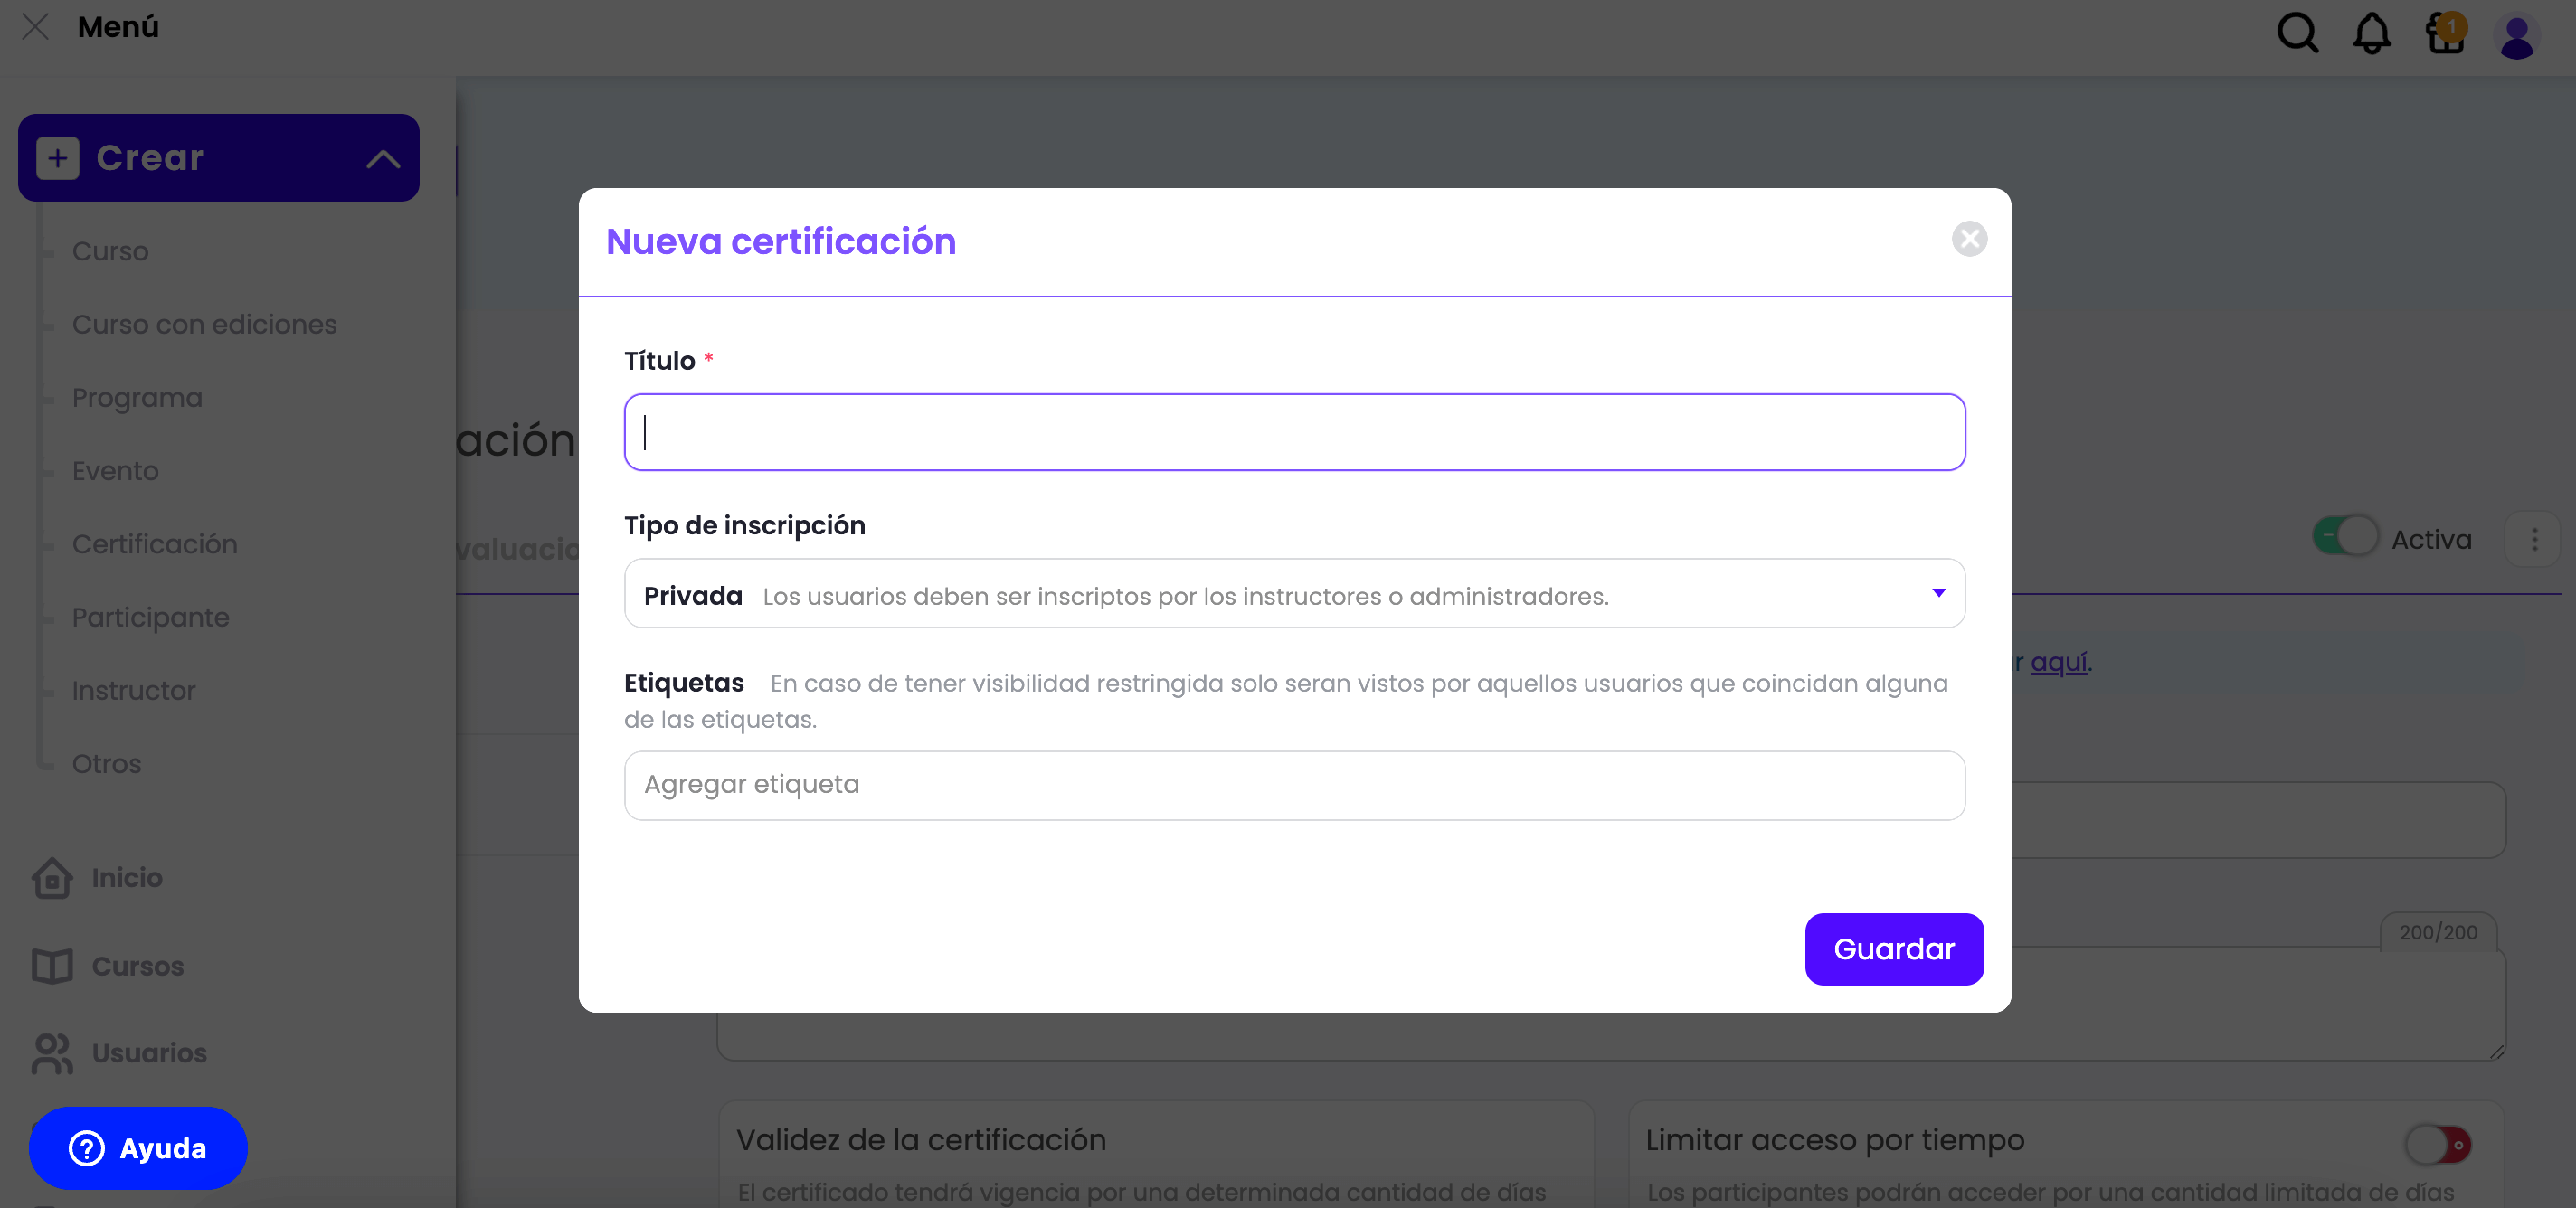Click the Guardar button
This screenshot has height=1208, width=2576.
tap(1893, 949)
